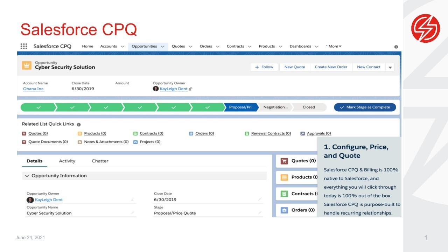Click the Projects quick link icon
This screenshot has width=448, height=252.
coord(135,142)
